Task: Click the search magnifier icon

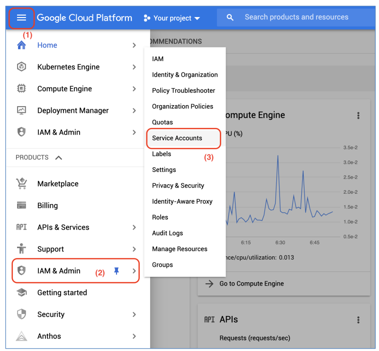Action: coord(230,18)
